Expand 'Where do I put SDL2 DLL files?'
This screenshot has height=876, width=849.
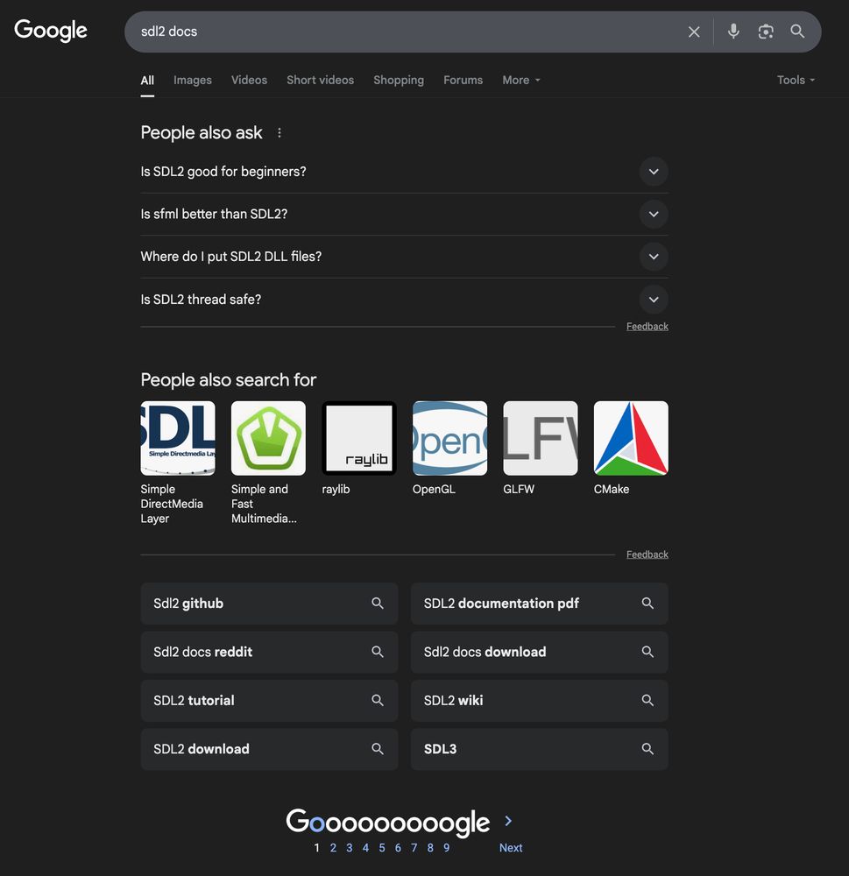coord(654,257)
